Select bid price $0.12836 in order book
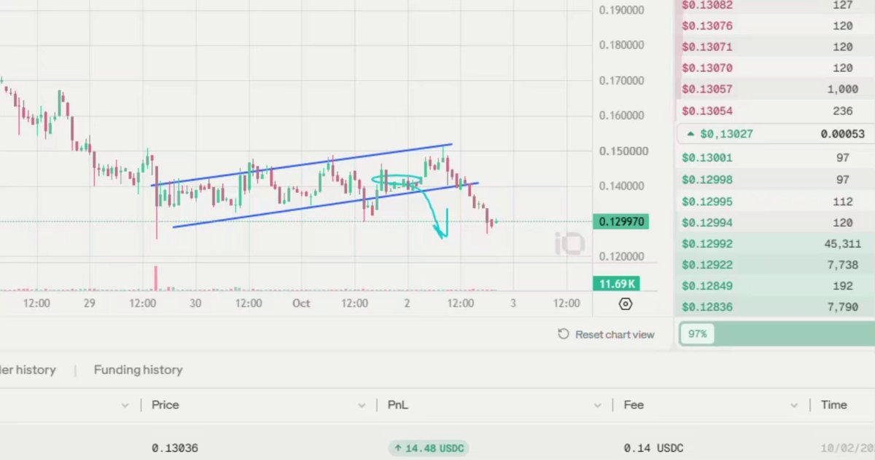 pyautogui.click(x=707, y=307)
